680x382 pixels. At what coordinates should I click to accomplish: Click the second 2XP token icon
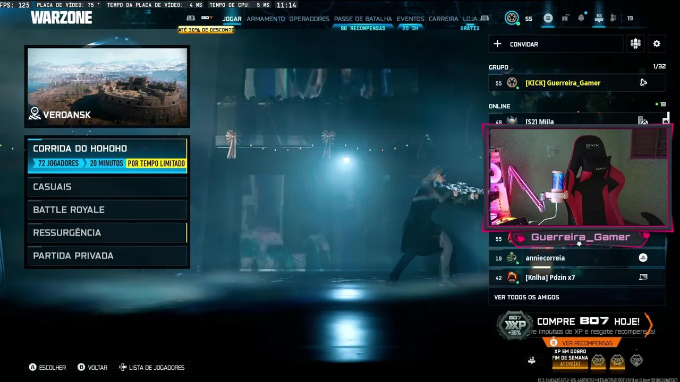(617, 361)
